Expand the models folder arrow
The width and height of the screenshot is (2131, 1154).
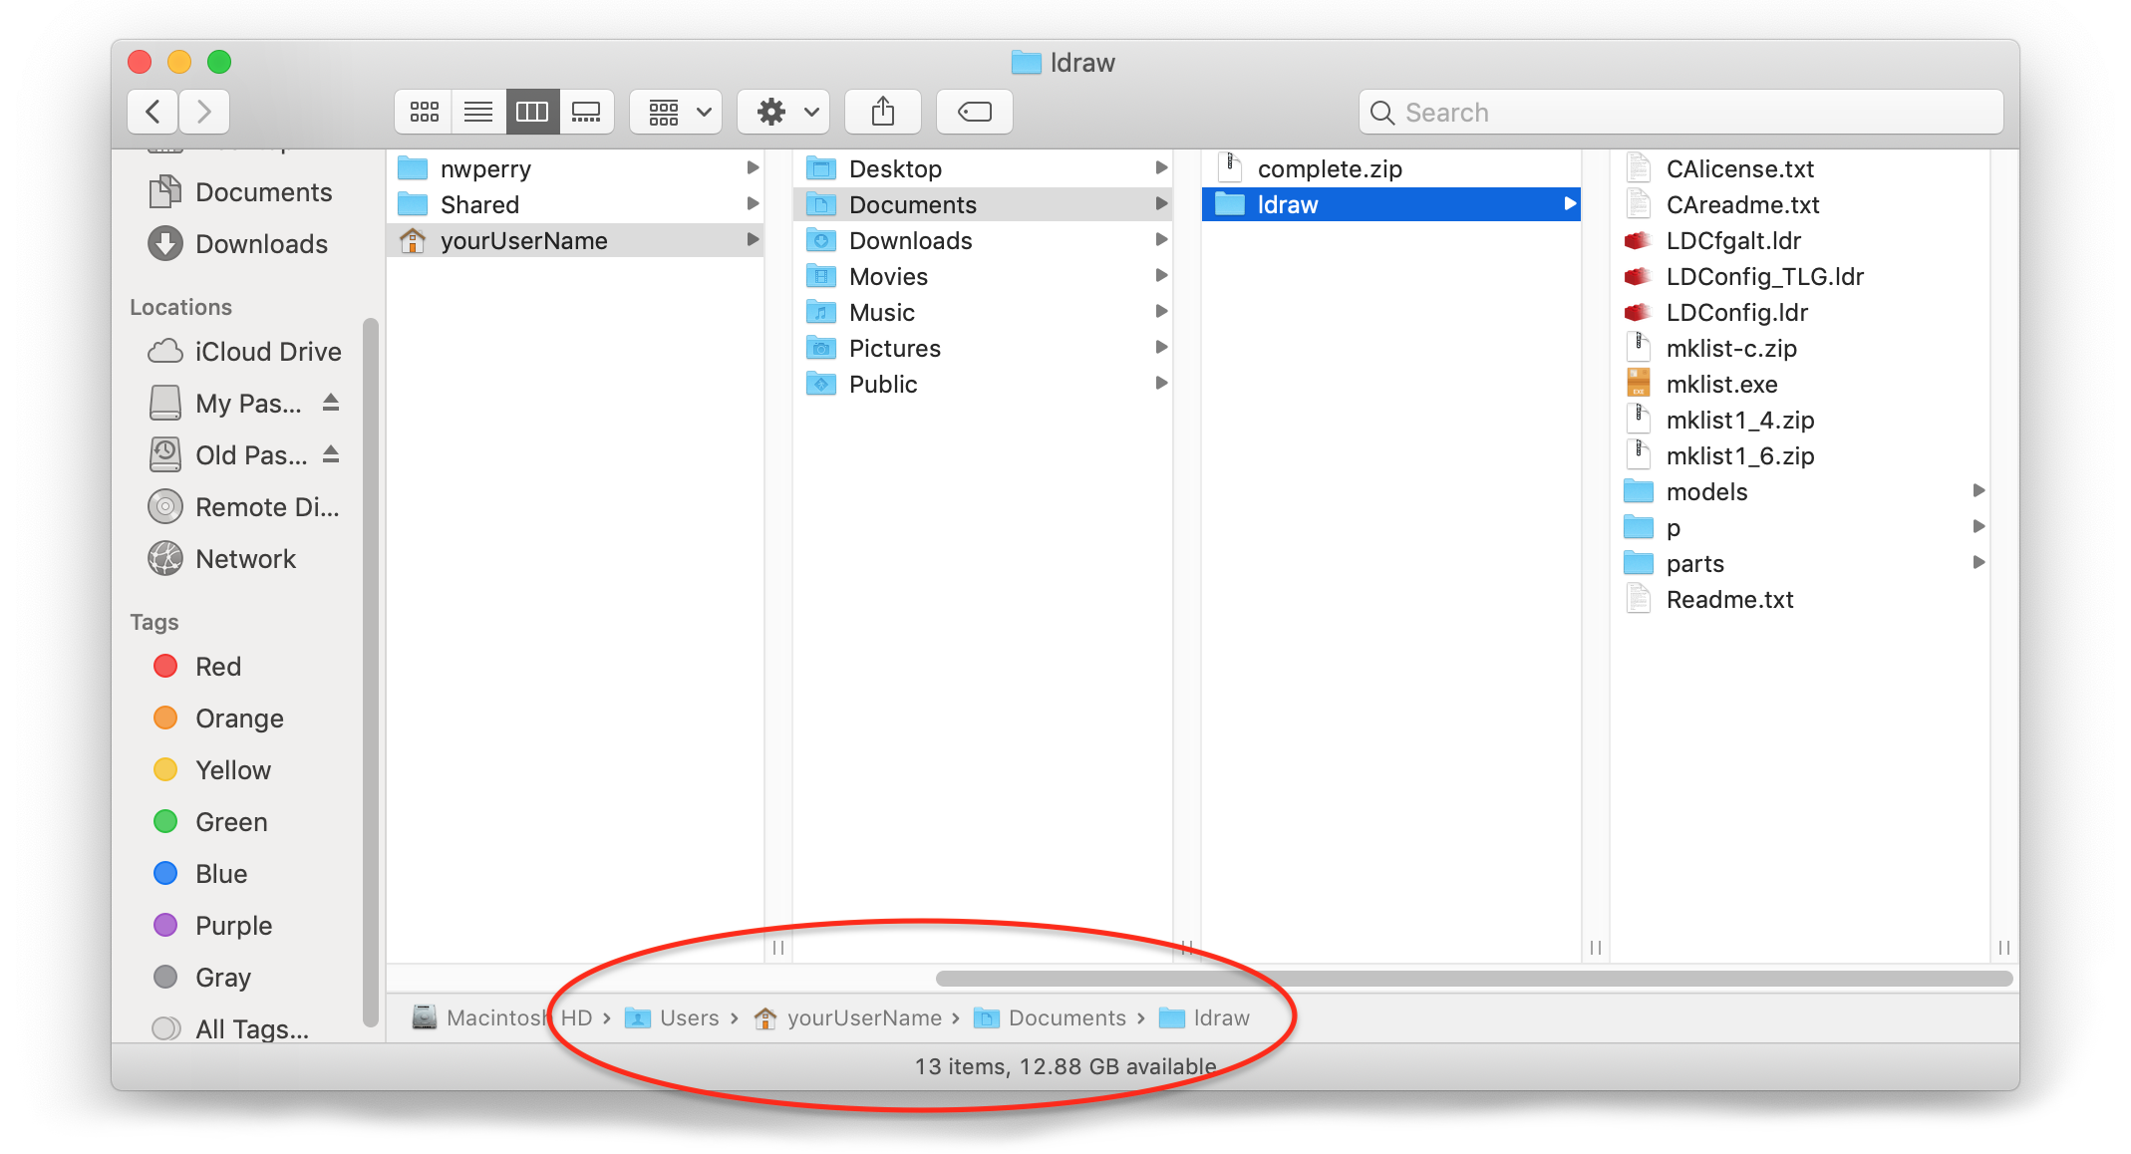pos(1979,490)
